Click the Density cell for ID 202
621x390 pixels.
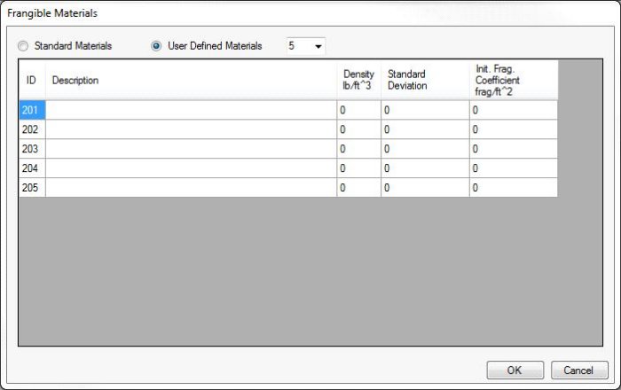[x=358, y=129]
